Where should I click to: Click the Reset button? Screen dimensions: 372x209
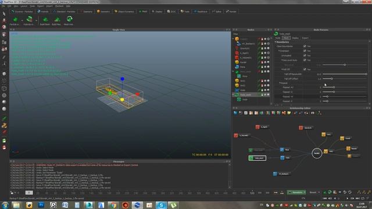coord(313,192)
